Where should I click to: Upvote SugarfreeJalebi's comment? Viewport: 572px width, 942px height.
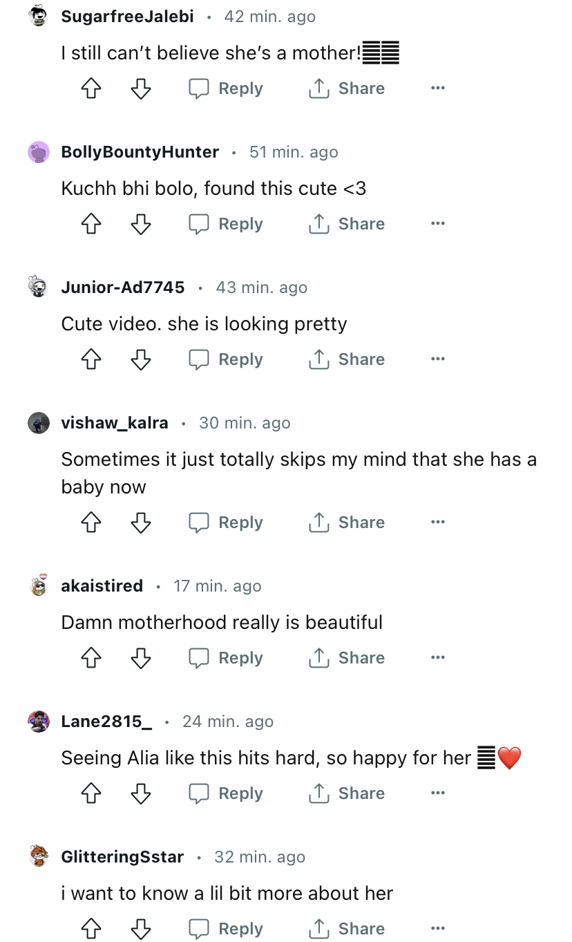(91, 88)
